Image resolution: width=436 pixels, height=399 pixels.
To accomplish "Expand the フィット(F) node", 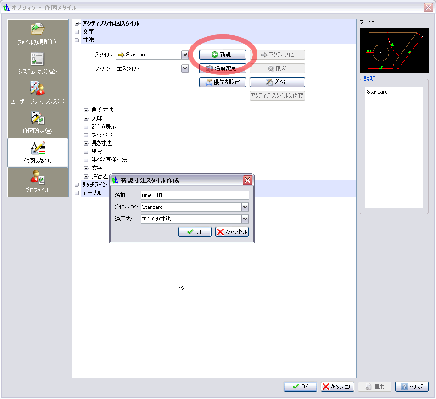I will 86,135.
